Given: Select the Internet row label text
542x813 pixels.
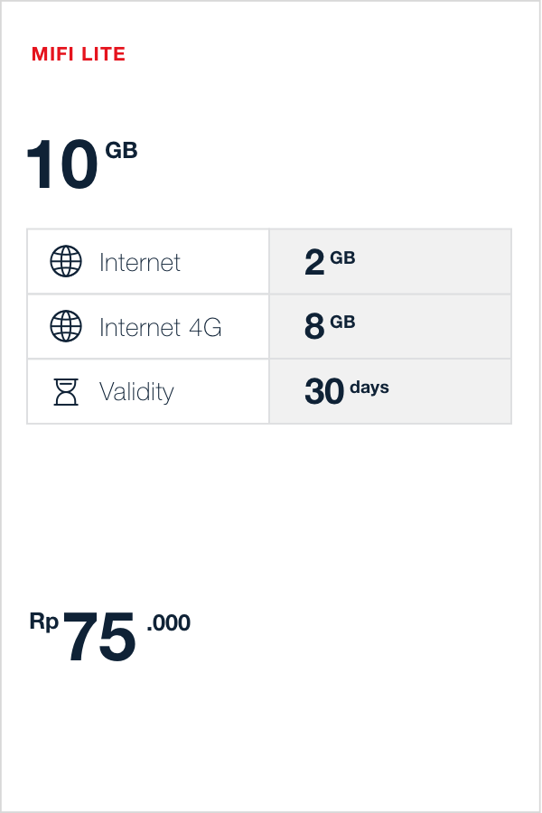Looking at the screenshot, I should 140,263.
